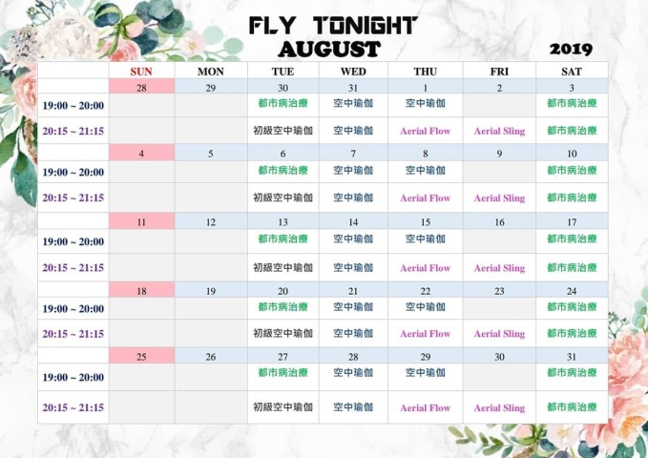
Task: Select Aerial Sling class on August 23
Action: (x=499, y=334)
